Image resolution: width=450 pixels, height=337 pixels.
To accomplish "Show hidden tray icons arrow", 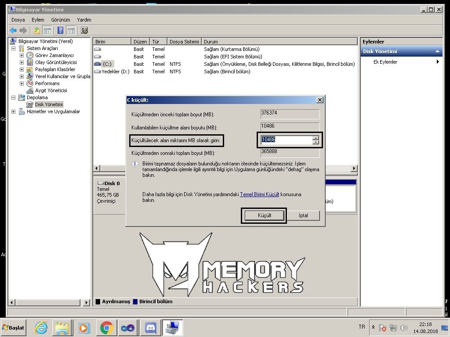I will pyautogui.click(x=373, y=327).
